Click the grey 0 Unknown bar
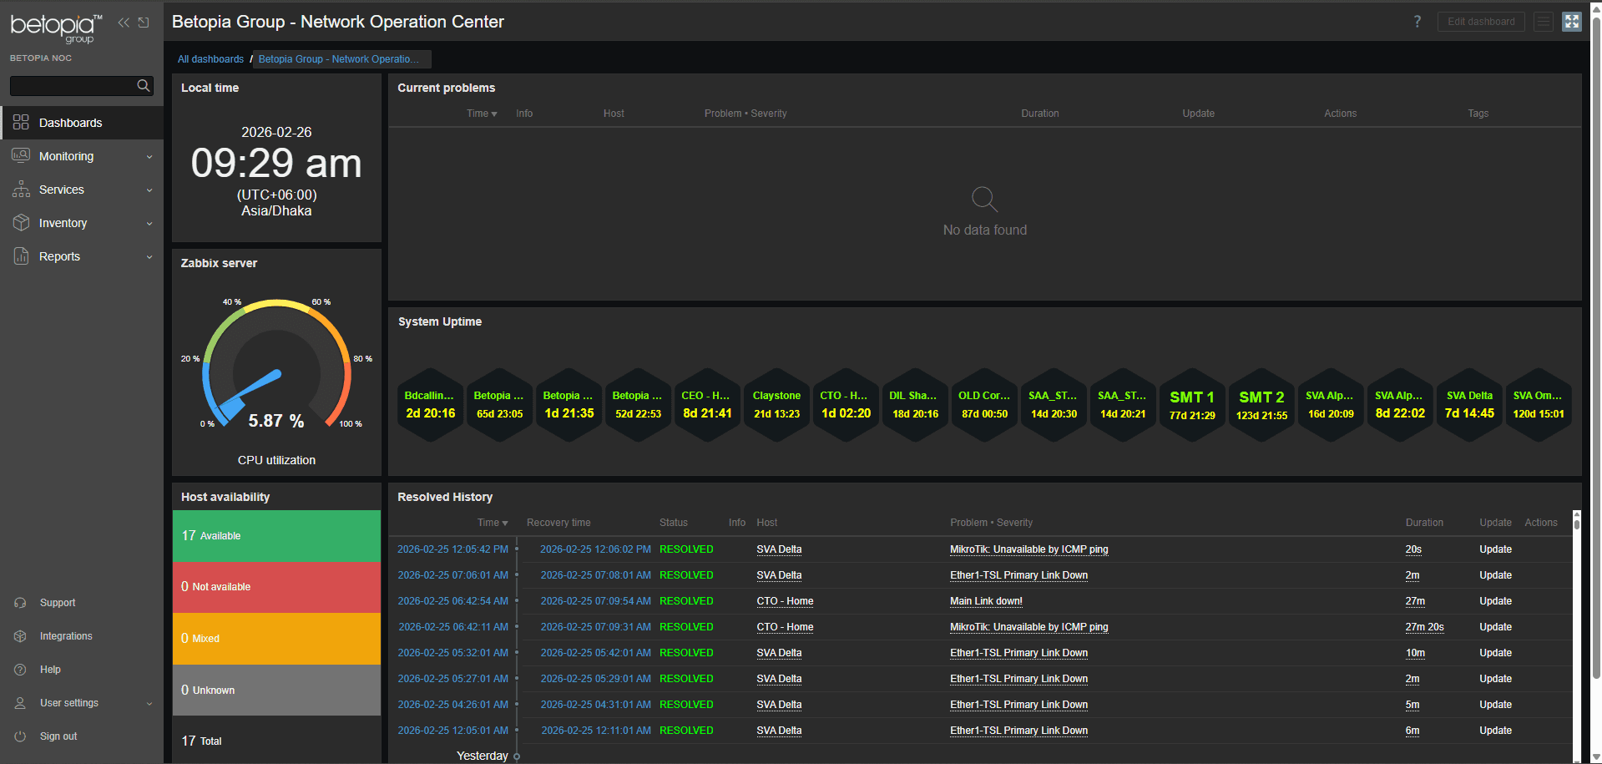The width and height of the screenshot is (1602, 764). (x=276, y=690)
